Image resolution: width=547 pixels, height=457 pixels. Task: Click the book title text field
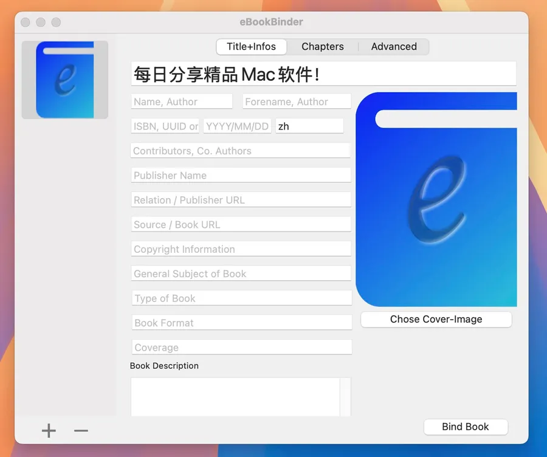coord(323,74)
